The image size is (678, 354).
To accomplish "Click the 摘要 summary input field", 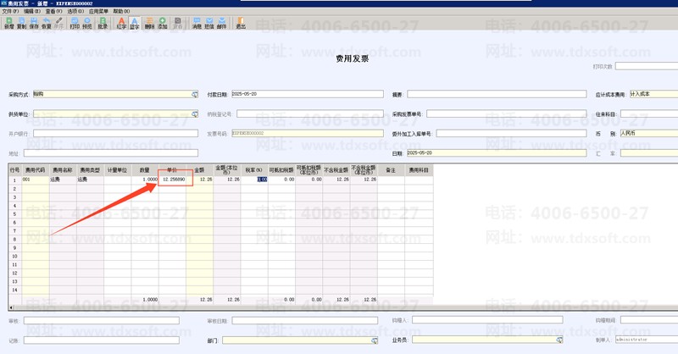I will coord(497,94).
